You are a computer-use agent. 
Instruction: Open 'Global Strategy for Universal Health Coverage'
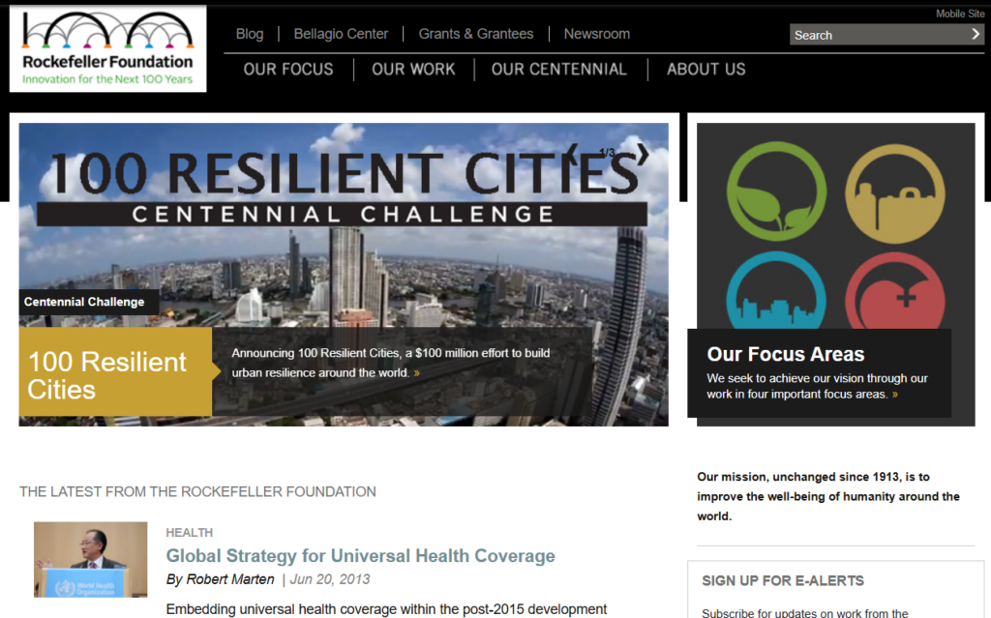click(361, 555)
